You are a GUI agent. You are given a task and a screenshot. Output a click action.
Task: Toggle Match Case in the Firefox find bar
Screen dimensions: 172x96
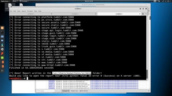point(74,91)
